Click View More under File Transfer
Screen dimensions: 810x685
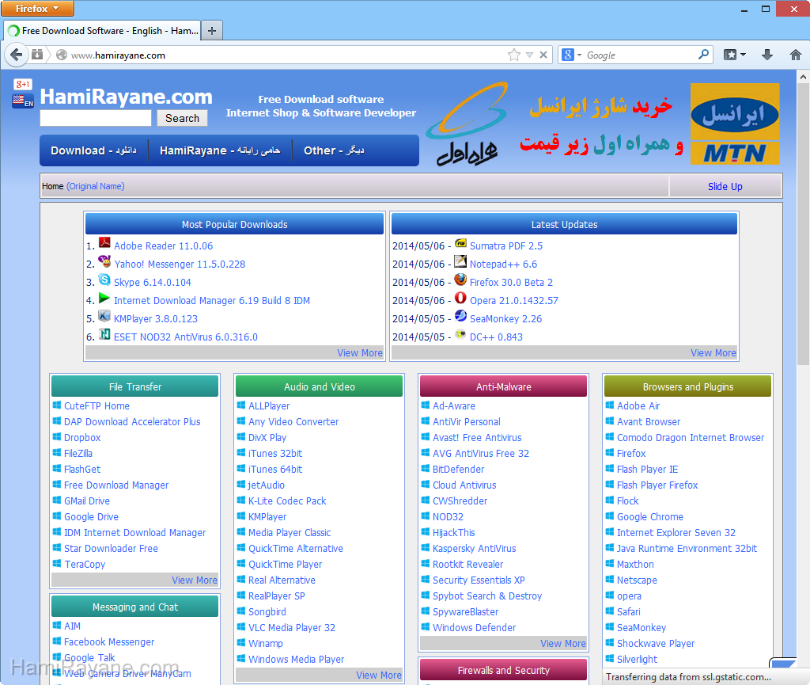pyautogui.click(x=195, y=580)
